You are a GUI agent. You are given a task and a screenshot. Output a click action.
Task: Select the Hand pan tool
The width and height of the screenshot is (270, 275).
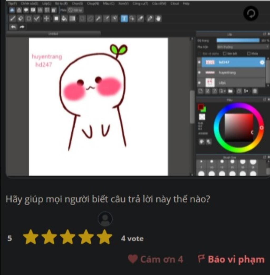pos(158,18)
